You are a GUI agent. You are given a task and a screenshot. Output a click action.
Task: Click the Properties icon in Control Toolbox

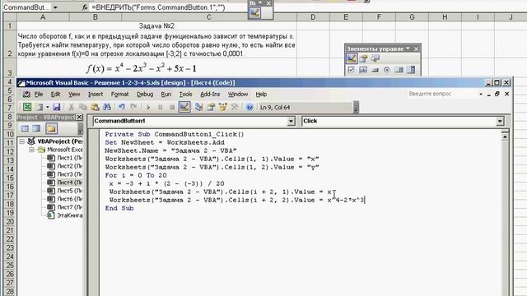click(x=363, y=58)
